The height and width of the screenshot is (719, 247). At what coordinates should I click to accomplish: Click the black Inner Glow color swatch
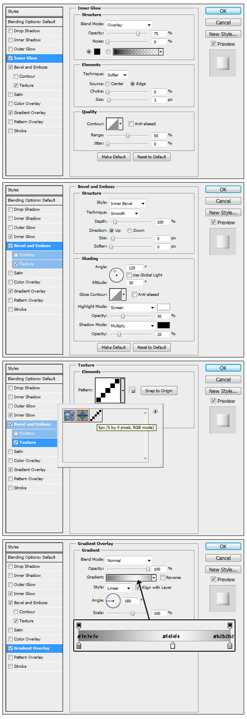tap(97, 52)
